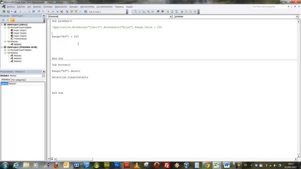This screenshot has height=169, width=301.
Task: Click the horizontal scrollbar thumb in code pane
Action: click(x=75, y=159)
